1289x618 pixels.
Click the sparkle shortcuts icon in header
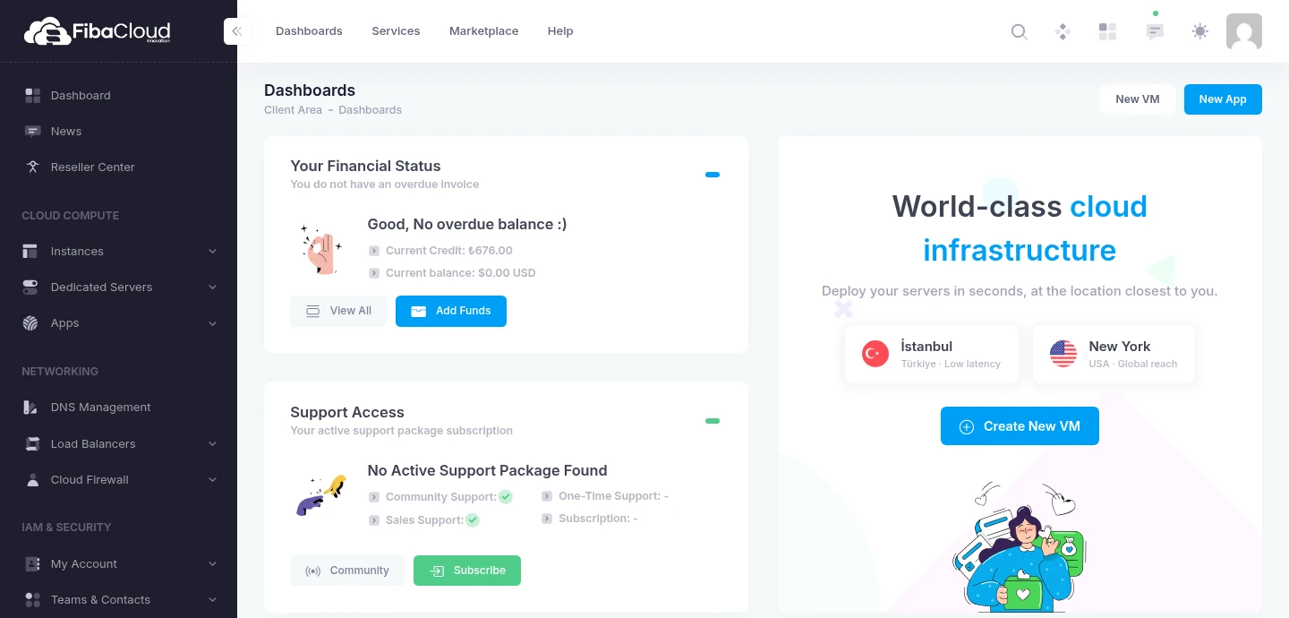(1063, 31)
